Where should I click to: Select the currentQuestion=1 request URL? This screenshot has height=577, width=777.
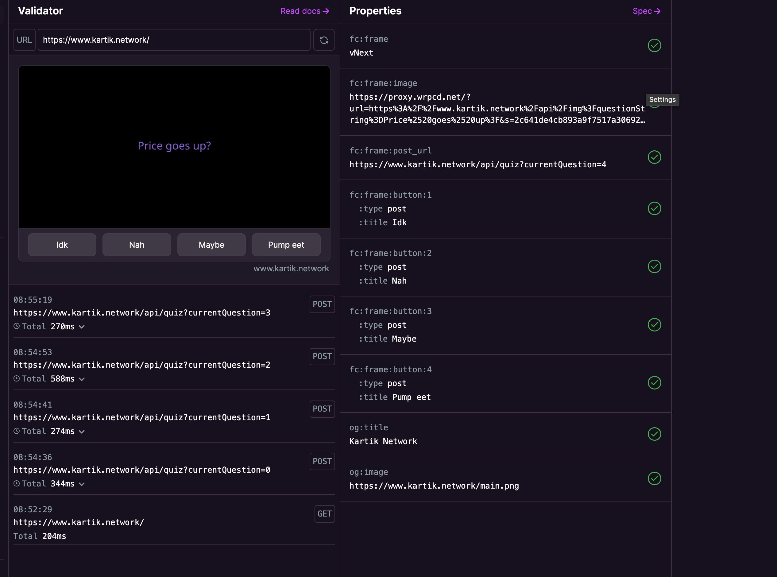[x=142, y=417]
